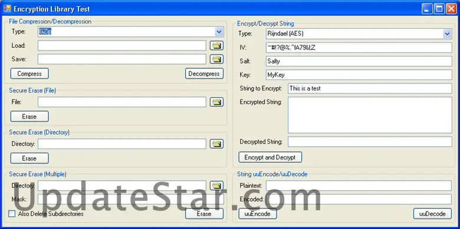Erase button under Secure Erase (File)
The width and height of the screenshot is (460, 229).
(x=29, y=116)
